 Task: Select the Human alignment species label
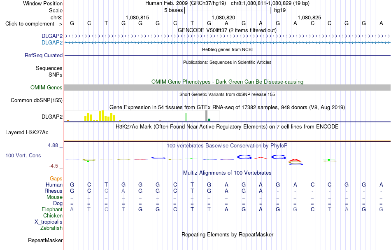pyautogui.click(x=54, y=185)
